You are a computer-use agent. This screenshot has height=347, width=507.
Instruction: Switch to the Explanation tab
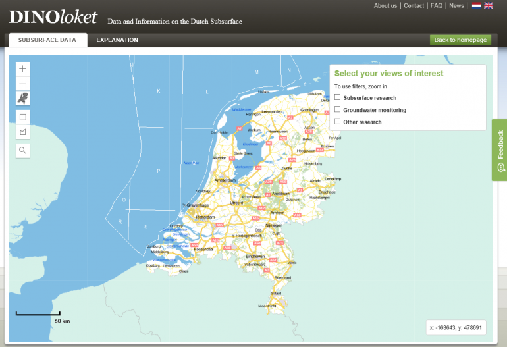coord(117,40)
